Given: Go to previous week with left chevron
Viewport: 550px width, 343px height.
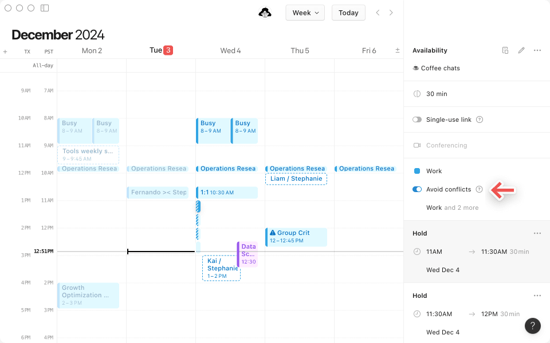Looking at the screenshot, I should point(378,13).
